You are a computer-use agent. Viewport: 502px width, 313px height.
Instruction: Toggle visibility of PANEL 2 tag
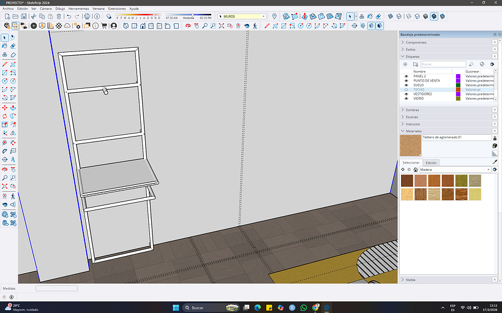pos(406,76)
